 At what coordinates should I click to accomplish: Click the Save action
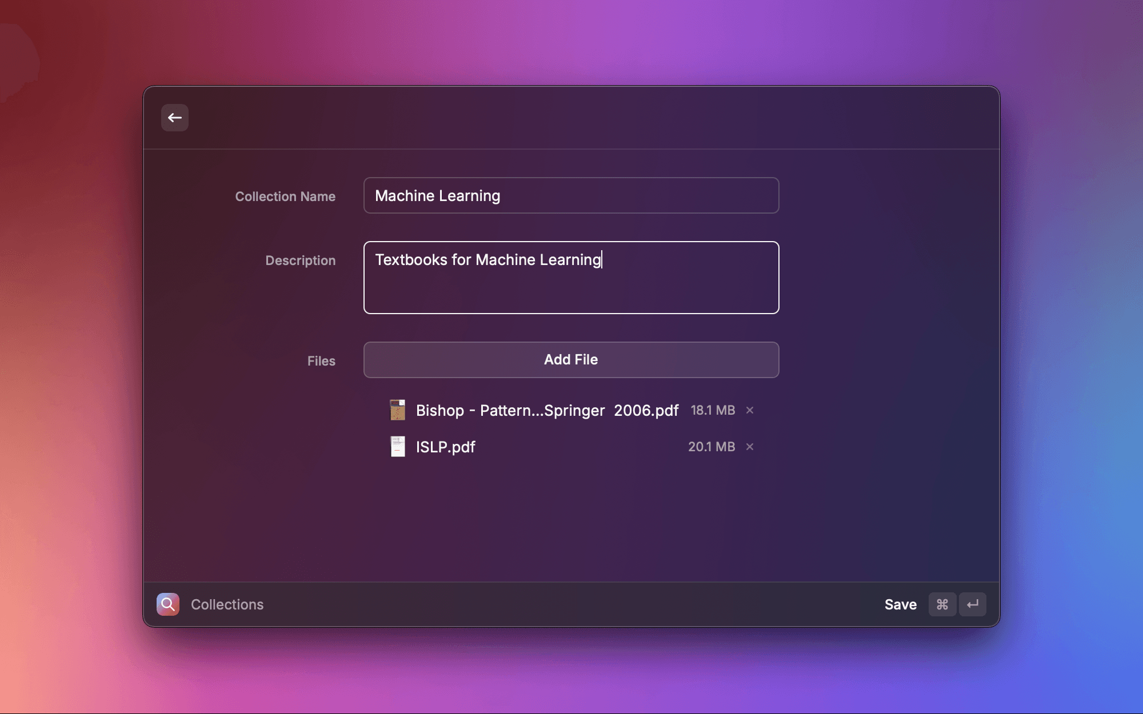(x=900, y=604)
